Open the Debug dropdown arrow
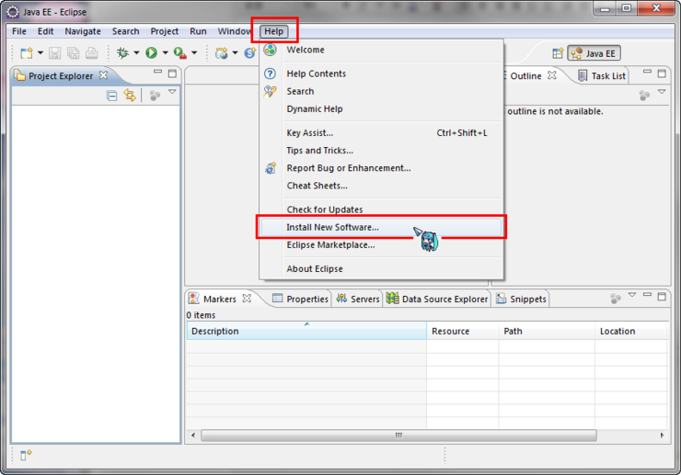 pyautogui.click(x=136, y=53)
